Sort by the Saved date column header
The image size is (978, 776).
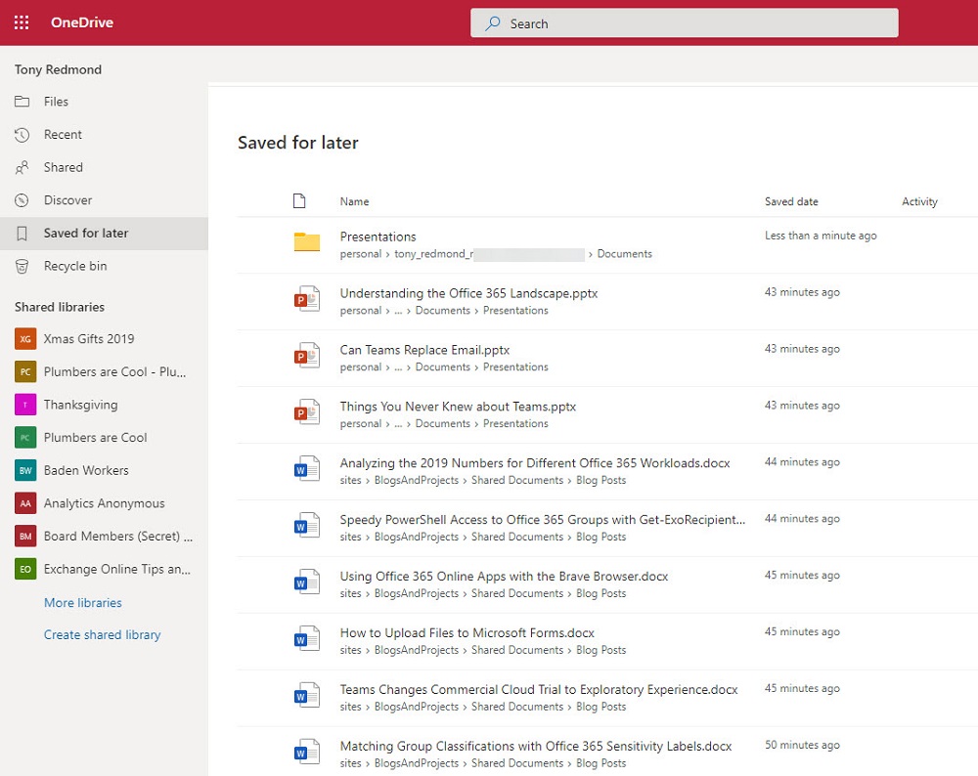pos(791,201)
